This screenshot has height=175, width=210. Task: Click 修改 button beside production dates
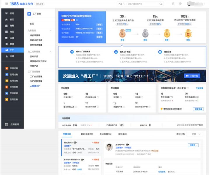click(99, 33)
